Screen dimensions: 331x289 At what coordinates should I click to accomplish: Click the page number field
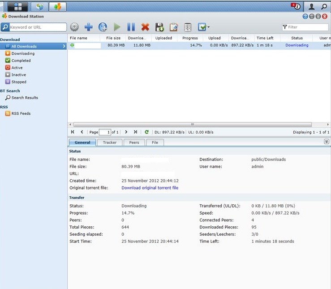coord(105,132)
